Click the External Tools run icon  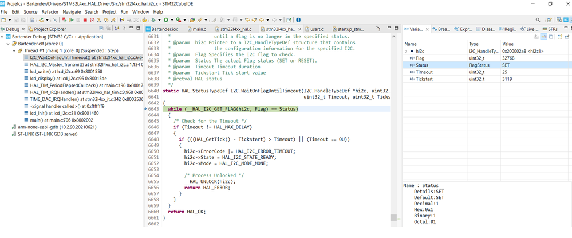pos(179,19)
